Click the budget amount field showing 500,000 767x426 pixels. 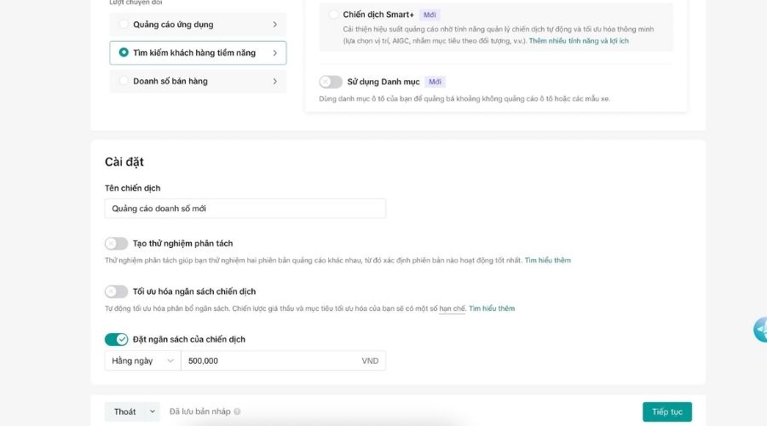pos(268,361)
